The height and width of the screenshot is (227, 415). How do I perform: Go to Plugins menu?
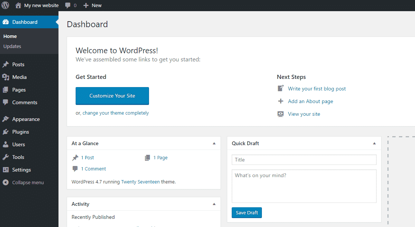(20, 132)
